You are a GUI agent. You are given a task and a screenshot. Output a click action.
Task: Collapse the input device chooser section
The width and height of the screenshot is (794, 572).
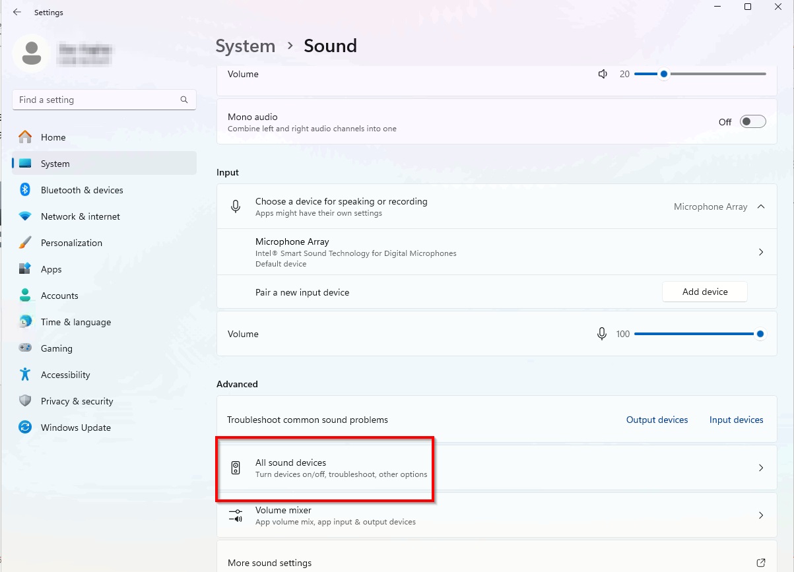[x=761, y=207]
